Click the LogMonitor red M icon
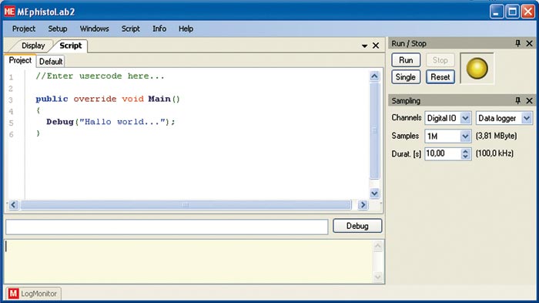Viewport: 539px width, 303px height. point(13,294)
